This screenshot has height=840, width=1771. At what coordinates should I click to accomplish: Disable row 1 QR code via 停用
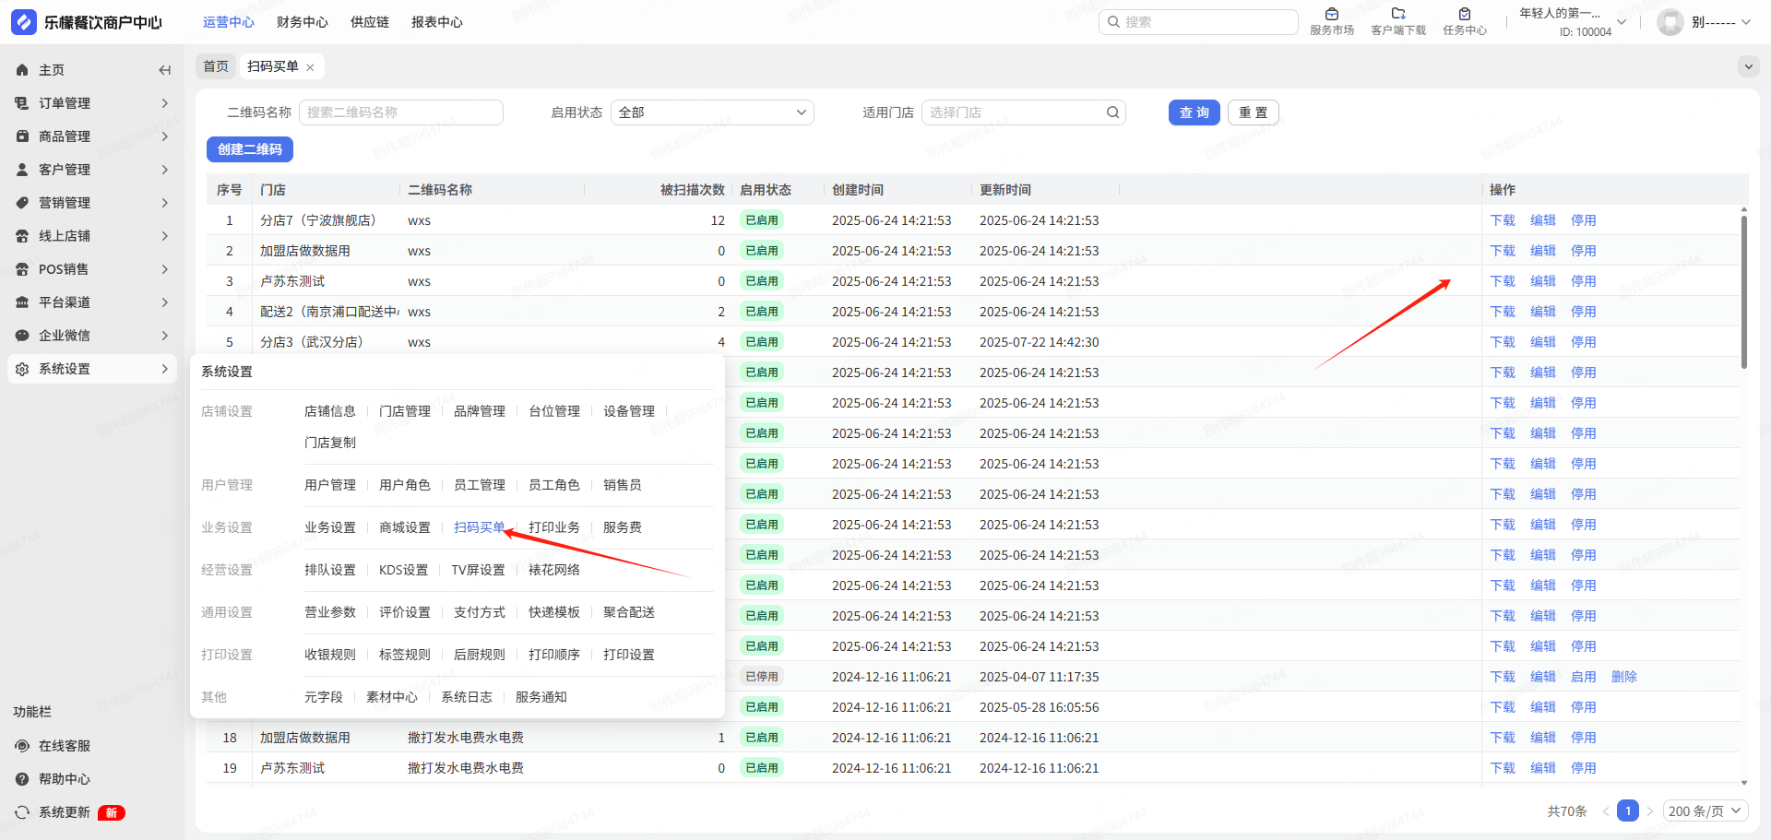(x=1583, y=220)
